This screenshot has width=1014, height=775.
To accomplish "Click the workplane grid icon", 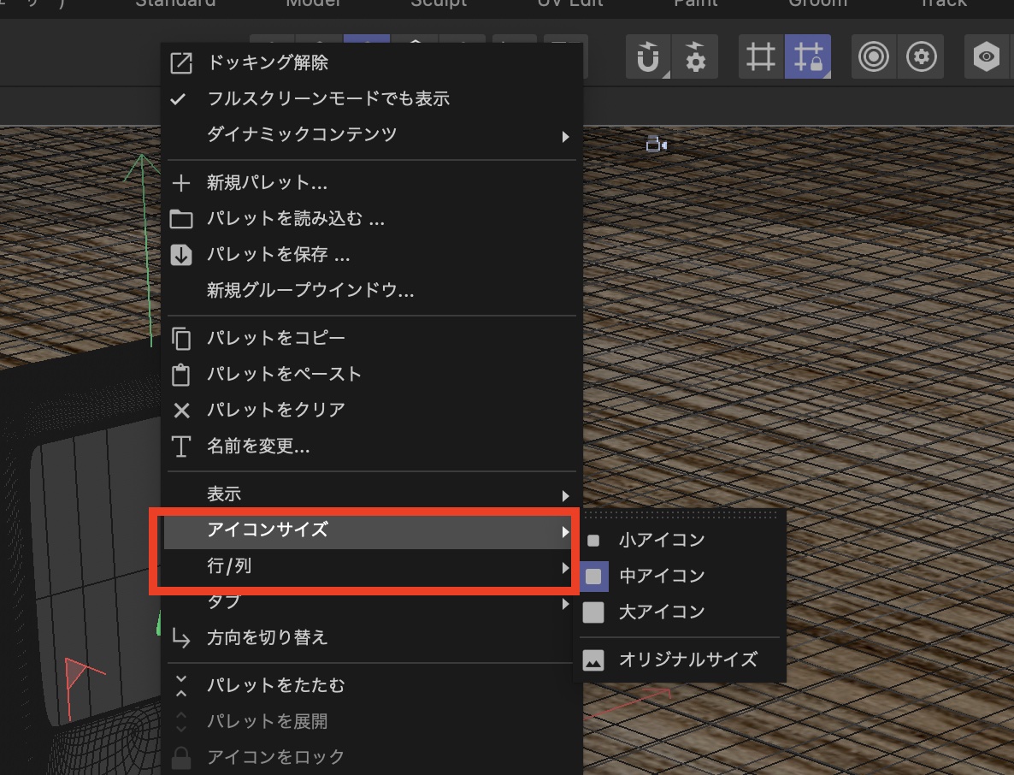I will click(x=761, y=58).
